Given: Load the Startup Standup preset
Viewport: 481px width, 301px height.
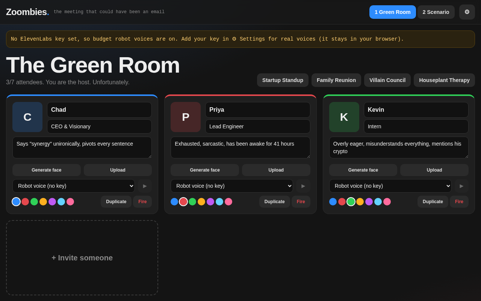Looking at the screenshot, I should [283, 80].
